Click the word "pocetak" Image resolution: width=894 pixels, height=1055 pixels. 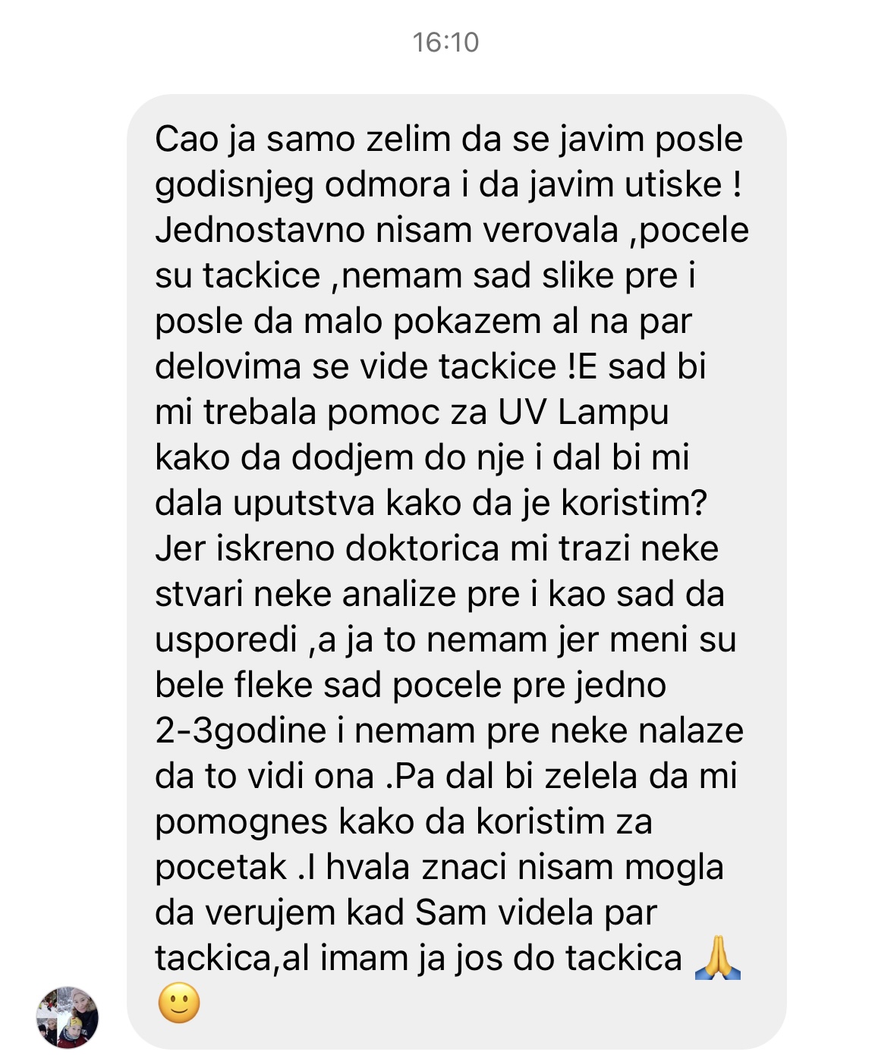(221, 867)
